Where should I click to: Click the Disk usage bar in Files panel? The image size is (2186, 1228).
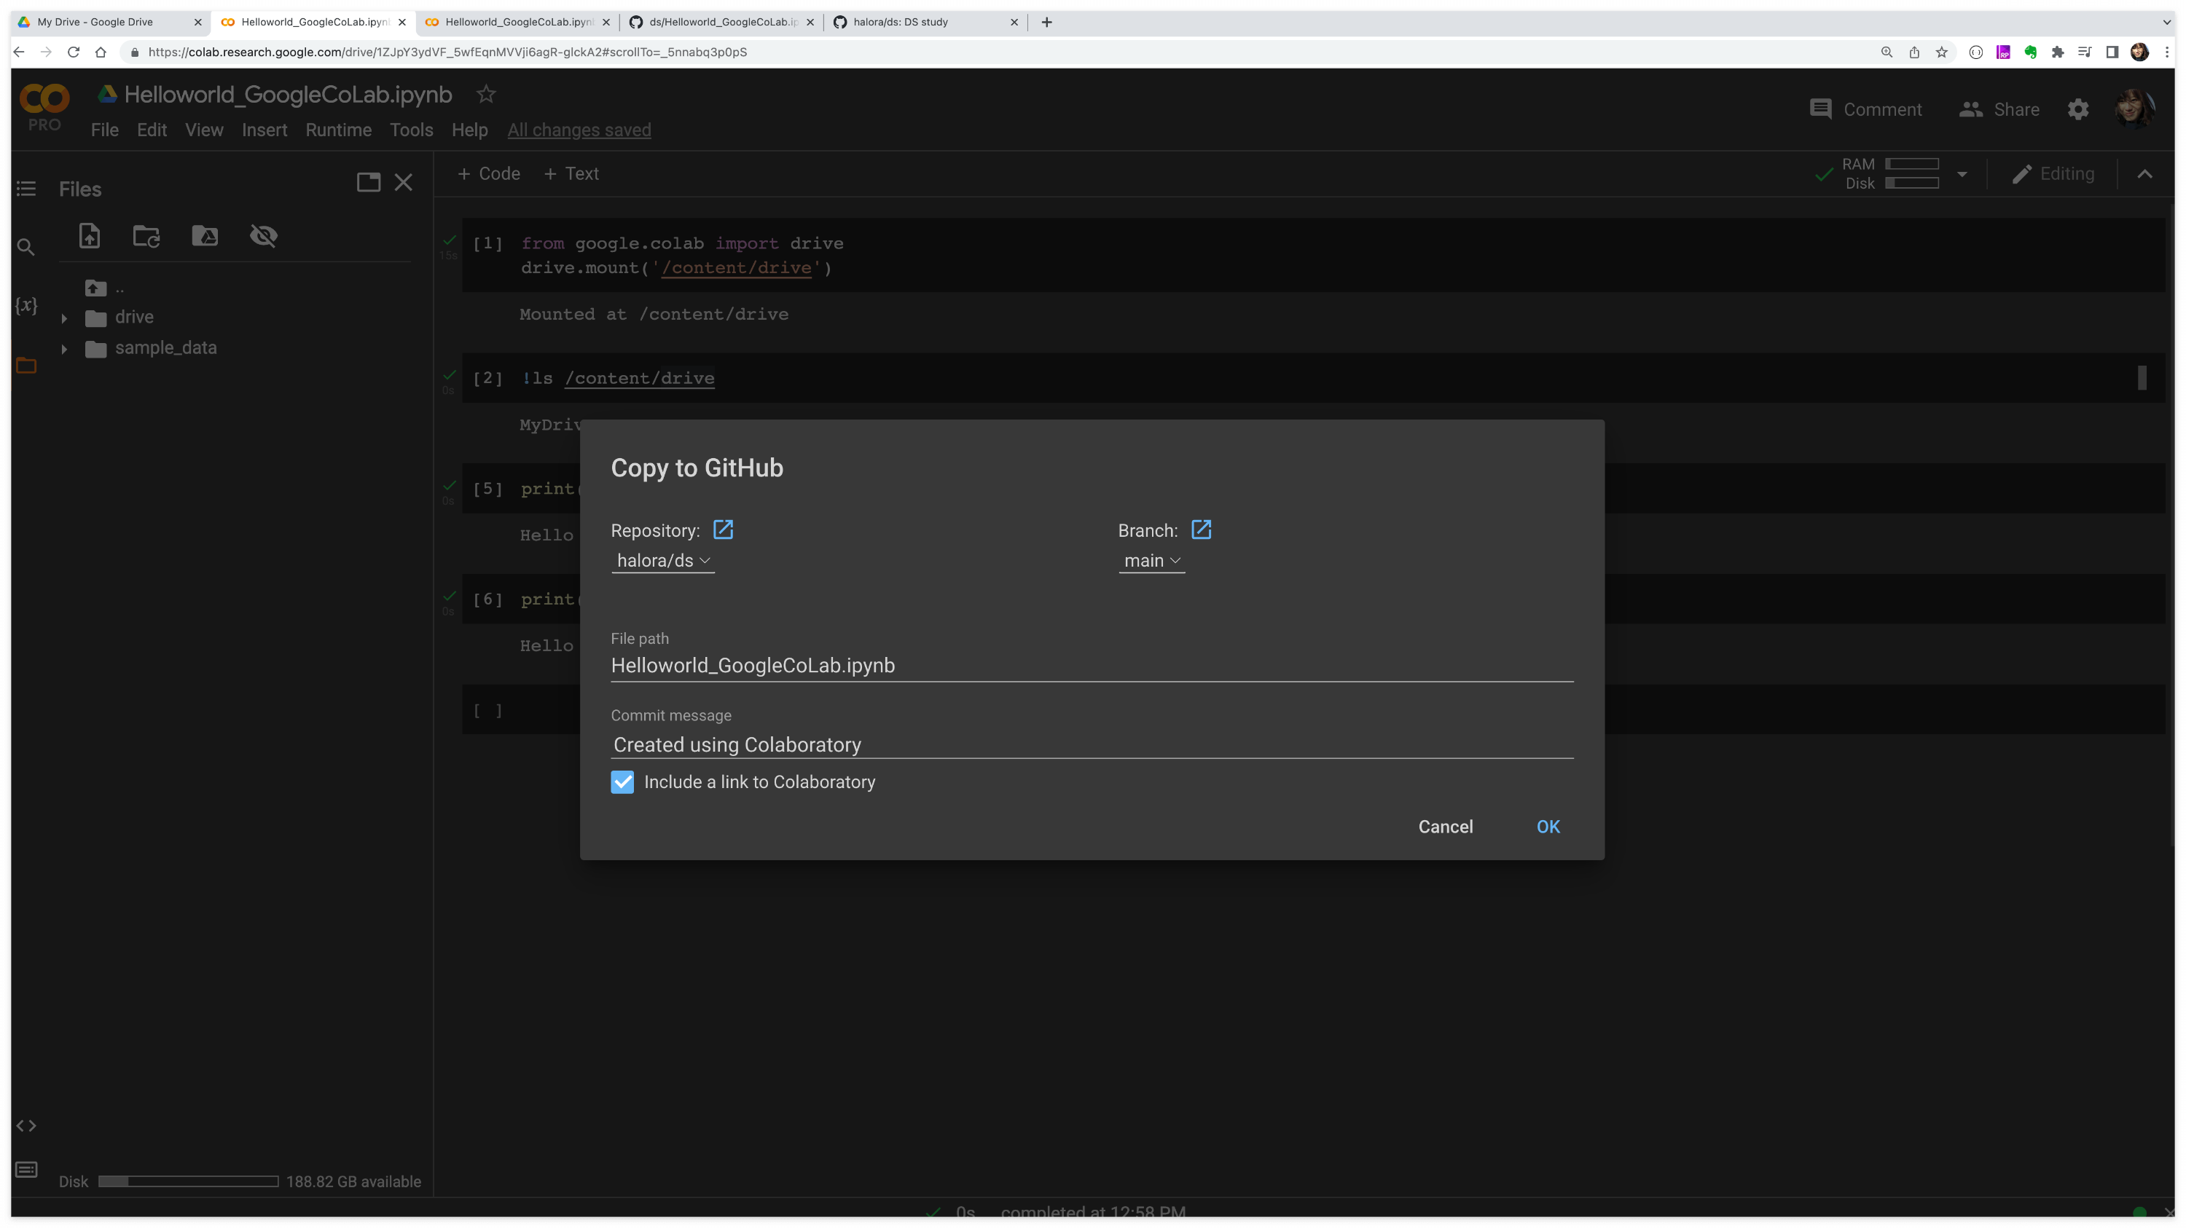(189, 1181)
